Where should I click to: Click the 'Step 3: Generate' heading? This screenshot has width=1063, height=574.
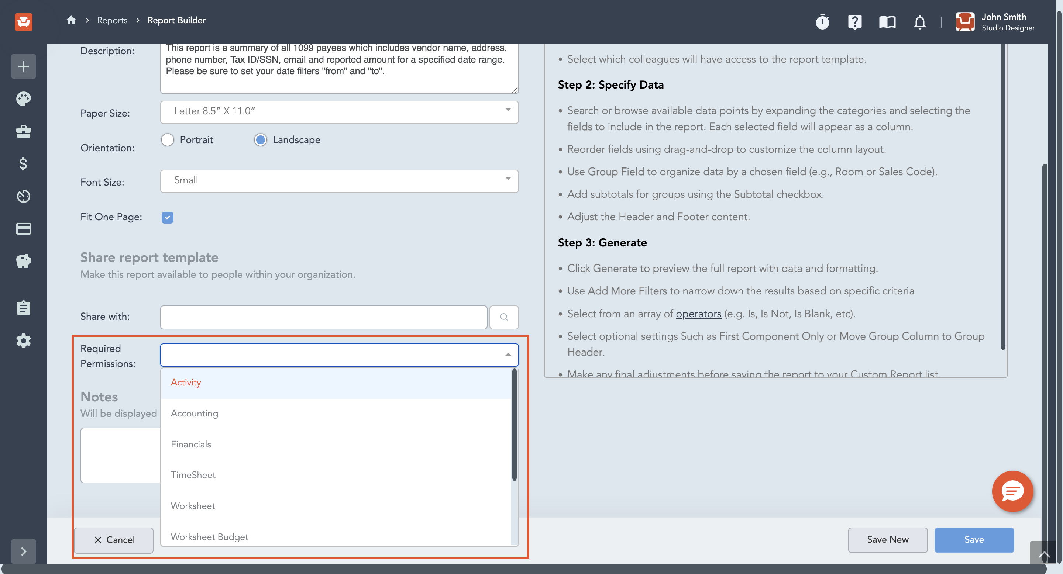602,243
